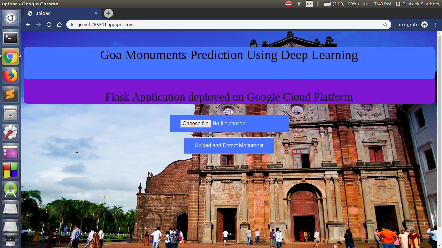442x248 pixels.
Task: Unmute the system volume indicator
Action: [x=366, y=4]
